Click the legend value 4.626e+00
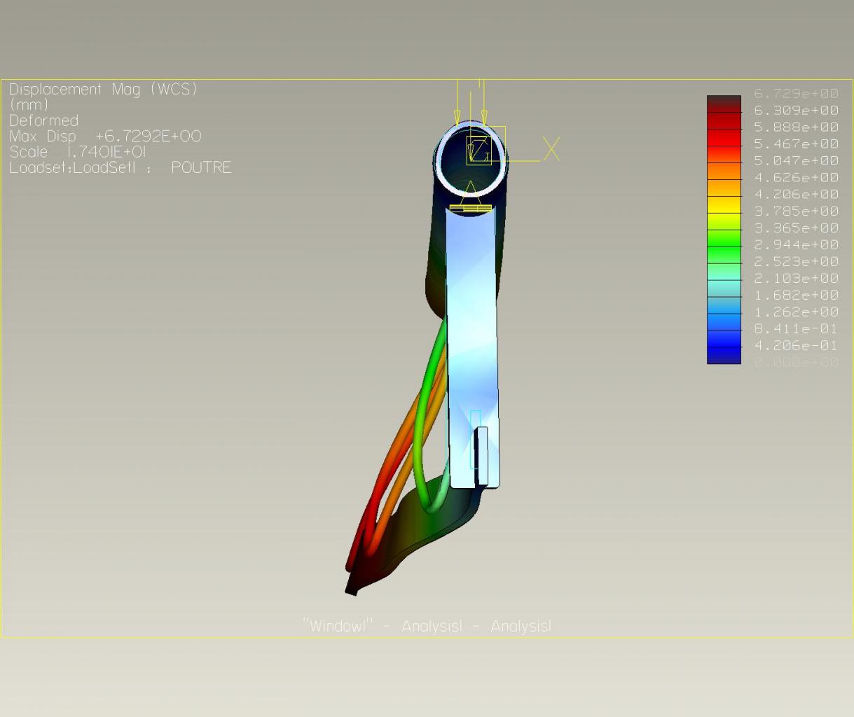 [796, 177]
